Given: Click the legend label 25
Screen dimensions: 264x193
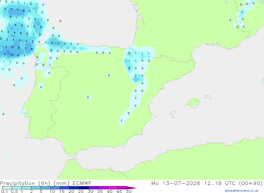Looking at the screenshot, I should click(81, 191).
